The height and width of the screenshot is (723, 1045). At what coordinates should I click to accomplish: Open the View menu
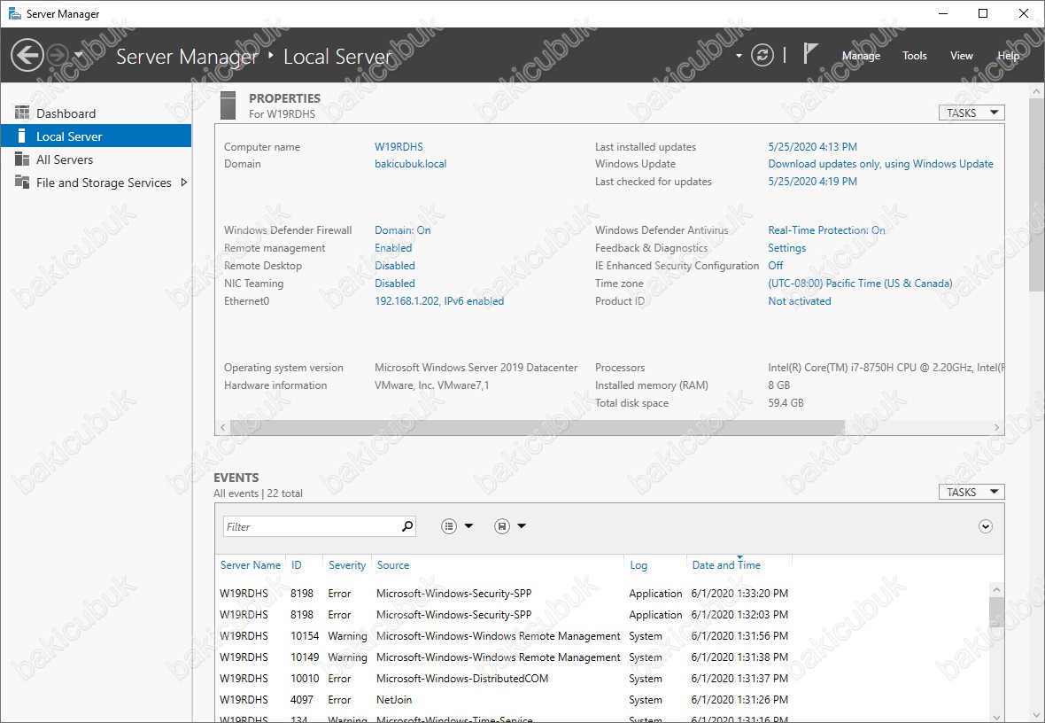click(x=961, y=55)
